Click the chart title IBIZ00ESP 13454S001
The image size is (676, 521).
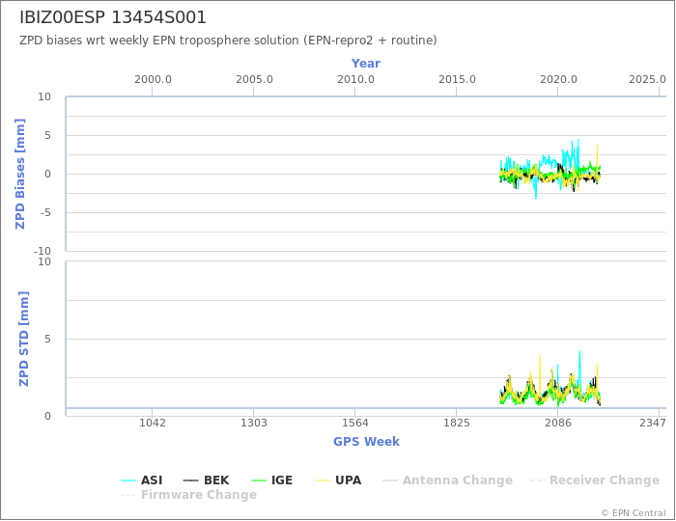[x=113, y=17]
